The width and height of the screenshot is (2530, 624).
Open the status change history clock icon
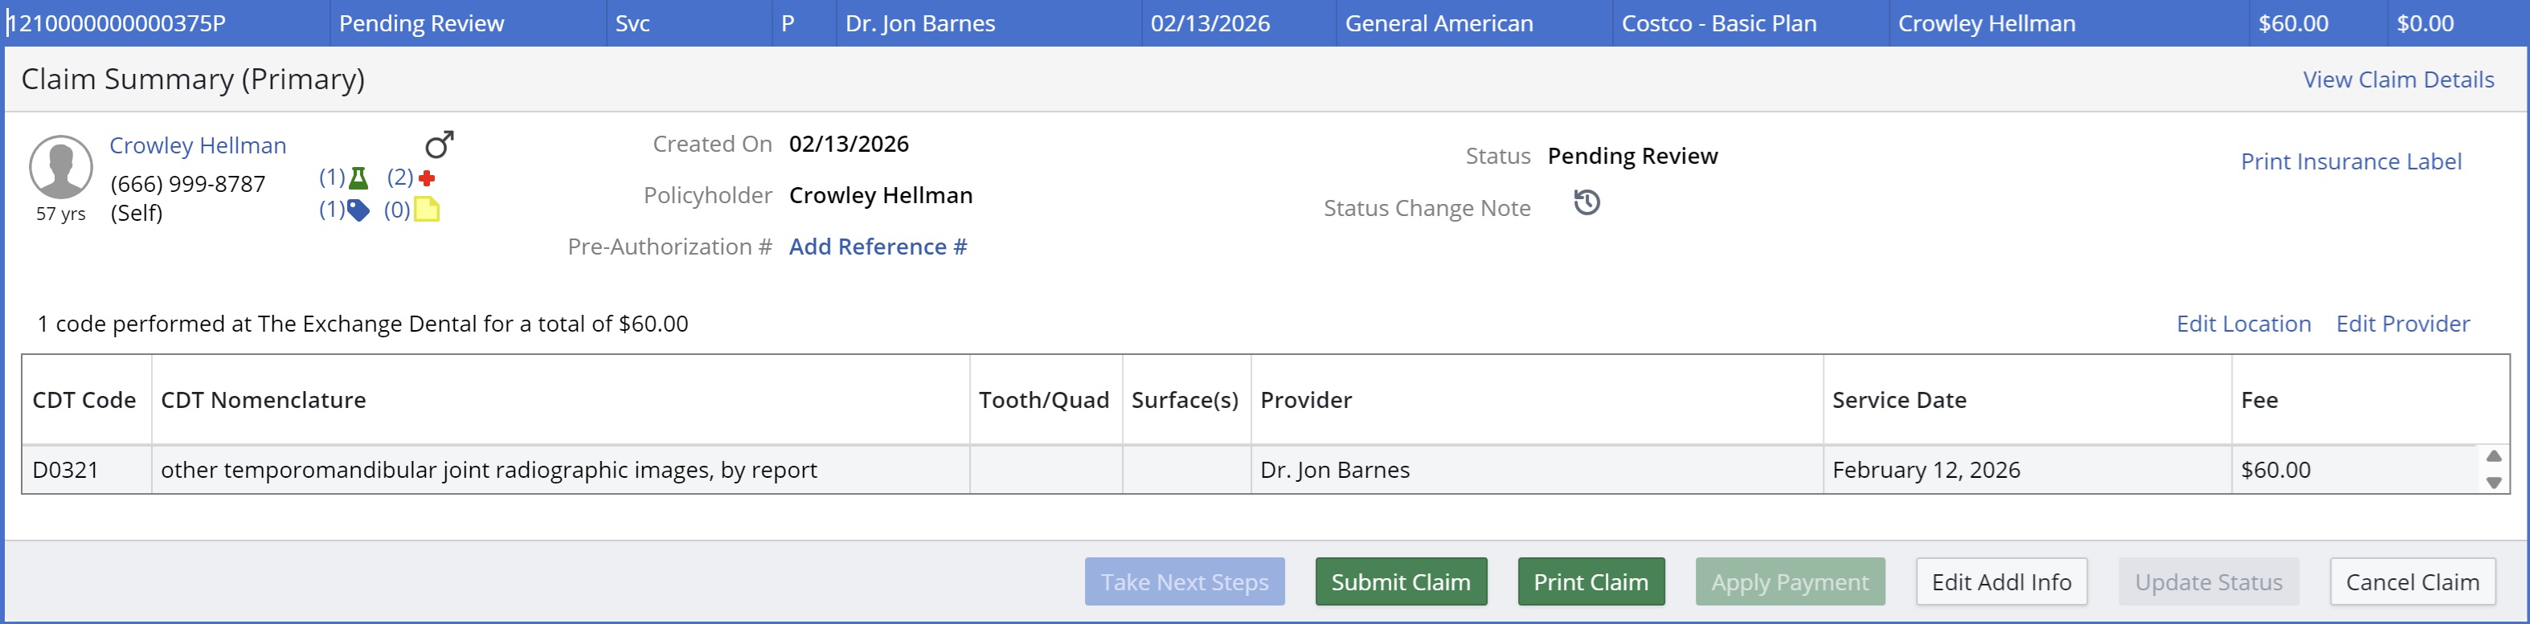point(1586,203)
